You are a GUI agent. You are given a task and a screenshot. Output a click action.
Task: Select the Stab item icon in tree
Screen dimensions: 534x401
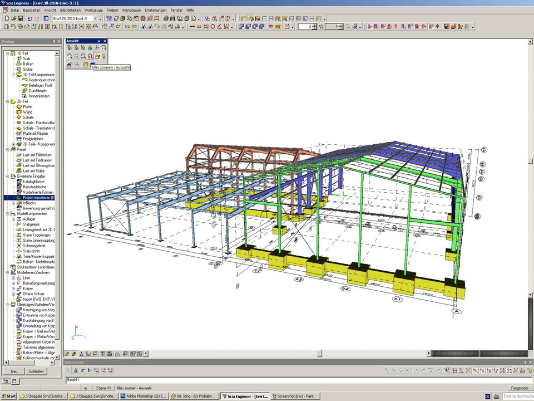tap(19, 58)
